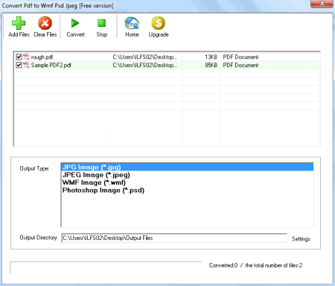
Task: Open Settings next to output directory
Action: 301,239
